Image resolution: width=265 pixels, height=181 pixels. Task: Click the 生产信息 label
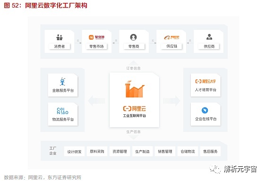point(133,131)
